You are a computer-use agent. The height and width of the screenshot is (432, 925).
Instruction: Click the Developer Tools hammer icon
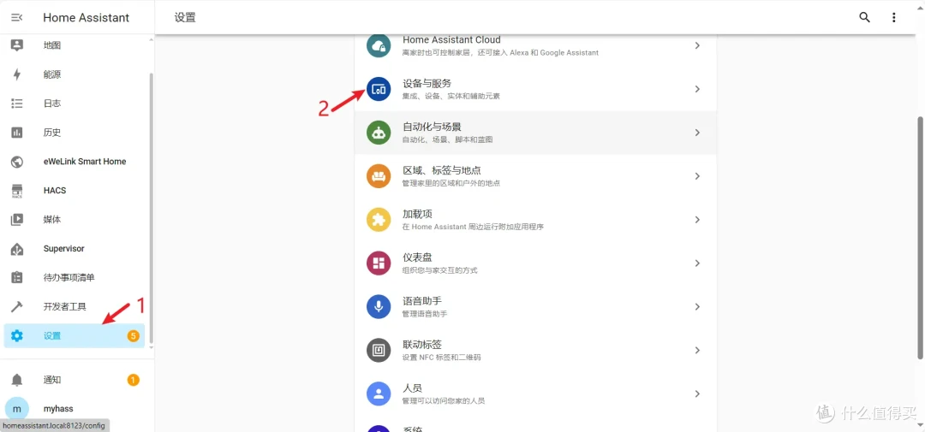17,307
